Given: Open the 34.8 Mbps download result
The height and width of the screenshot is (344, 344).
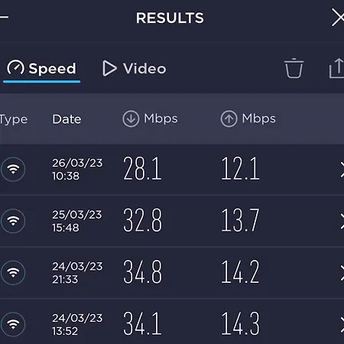Looking at the screenshot, I should click(x=142, y=271).
